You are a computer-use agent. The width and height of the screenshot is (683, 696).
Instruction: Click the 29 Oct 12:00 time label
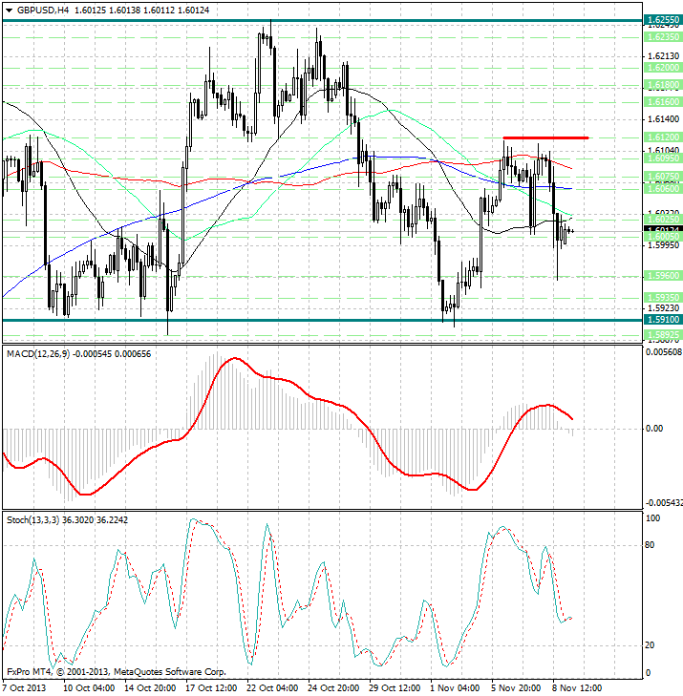tap(393, 687)
